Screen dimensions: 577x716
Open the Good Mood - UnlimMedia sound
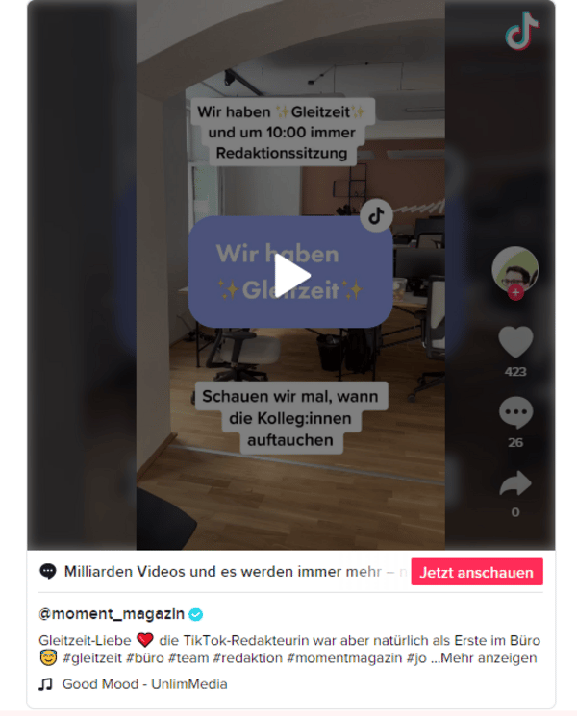point(144,684)
